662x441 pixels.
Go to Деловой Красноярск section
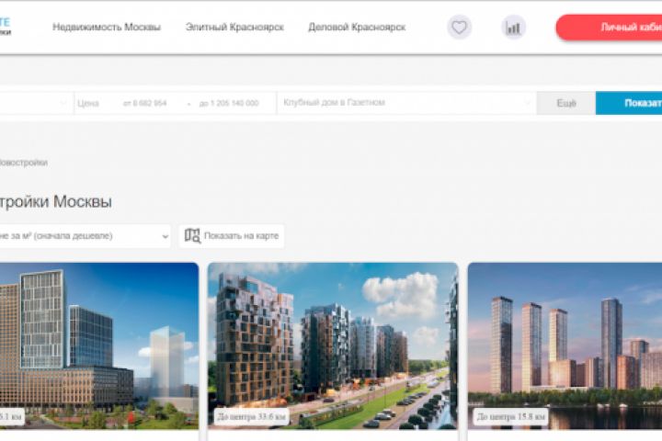click(x=357, y=28)
